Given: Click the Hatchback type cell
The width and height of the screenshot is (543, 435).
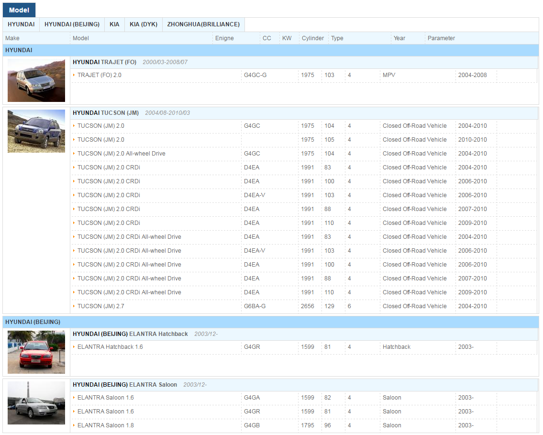Looking at the screenshot, I should pos(397,347).
